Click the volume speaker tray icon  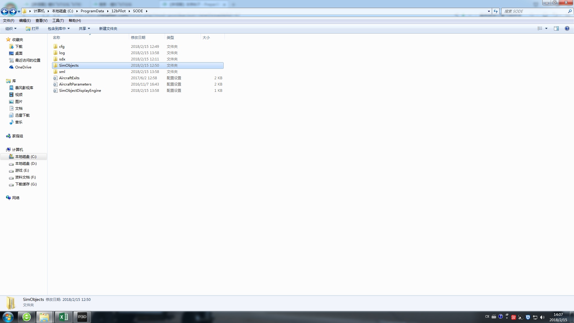542,317
